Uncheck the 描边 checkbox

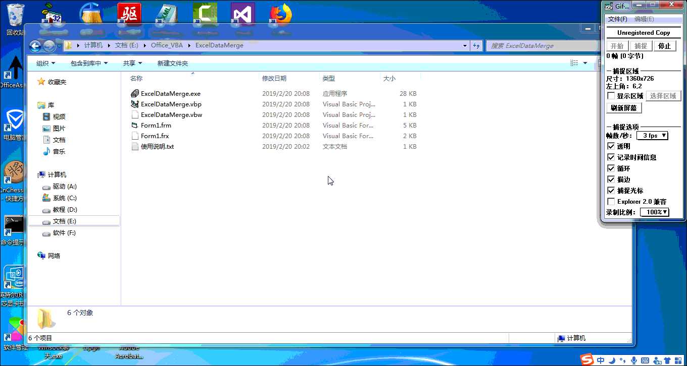pos(611,179)
